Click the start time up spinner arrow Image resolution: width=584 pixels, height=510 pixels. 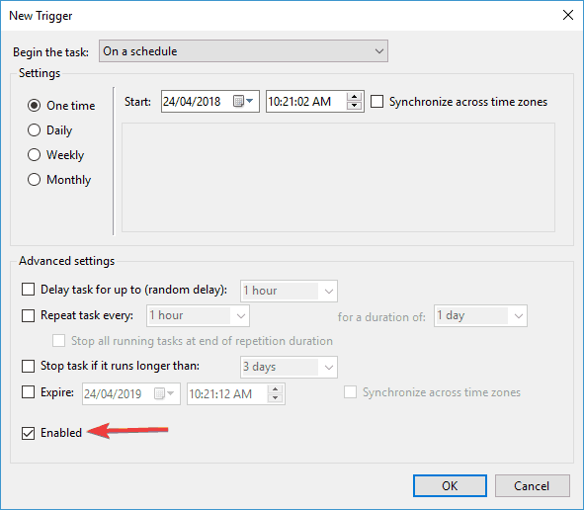[x=354, y=97]
